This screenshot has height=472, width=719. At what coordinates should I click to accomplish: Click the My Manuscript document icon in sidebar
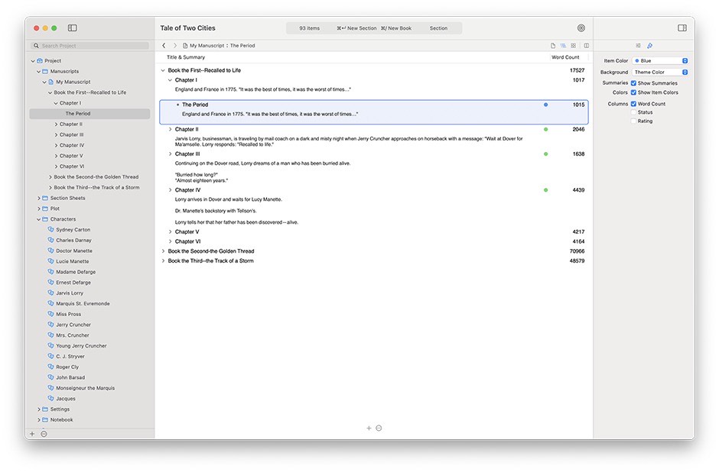click(51, 82)
